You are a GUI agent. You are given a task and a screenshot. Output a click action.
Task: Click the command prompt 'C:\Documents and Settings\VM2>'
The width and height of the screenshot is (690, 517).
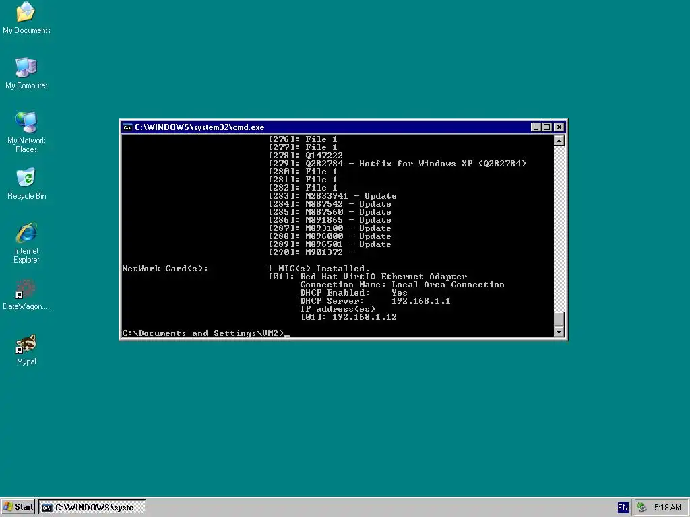[x=203, y=333]
